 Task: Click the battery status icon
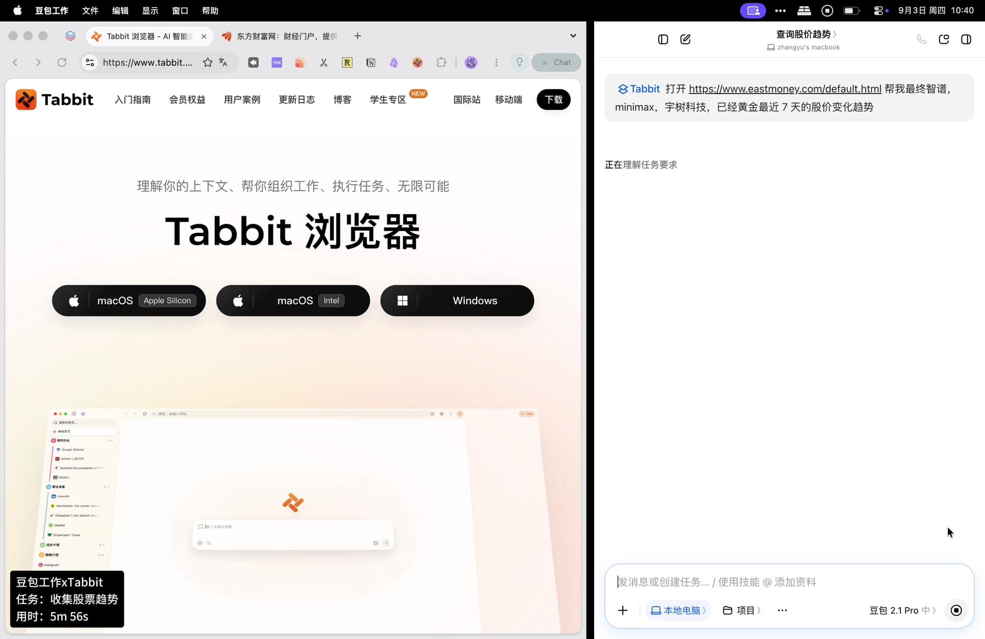pos(852,10)
